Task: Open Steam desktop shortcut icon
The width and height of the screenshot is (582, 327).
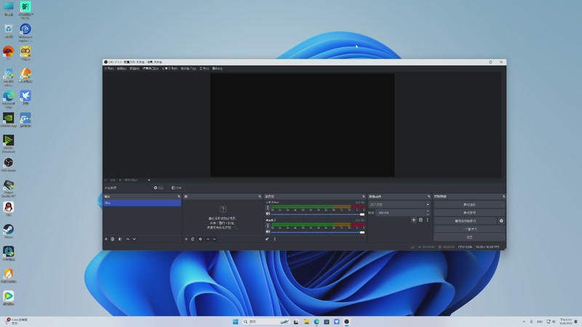Action: coord(9,231)
